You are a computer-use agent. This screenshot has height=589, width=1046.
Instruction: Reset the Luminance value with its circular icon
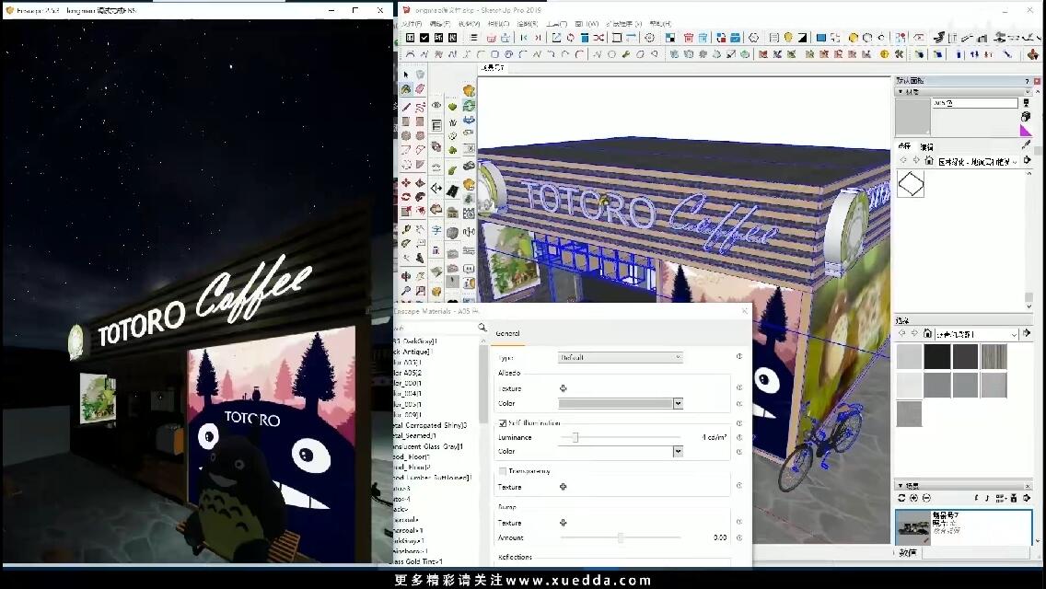739,437
